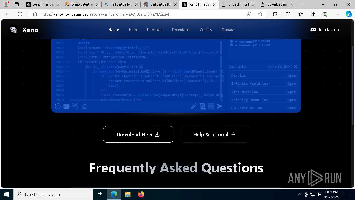Click Open Folder in the Scripts panel
Screen dimensions: 355x200
(x=279, y=67)
